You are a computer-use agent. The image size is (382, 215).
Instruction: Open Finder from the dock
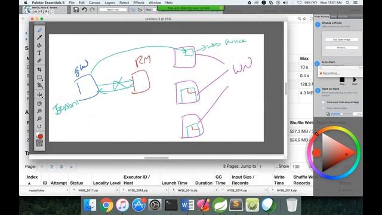(x=90, y=204)
